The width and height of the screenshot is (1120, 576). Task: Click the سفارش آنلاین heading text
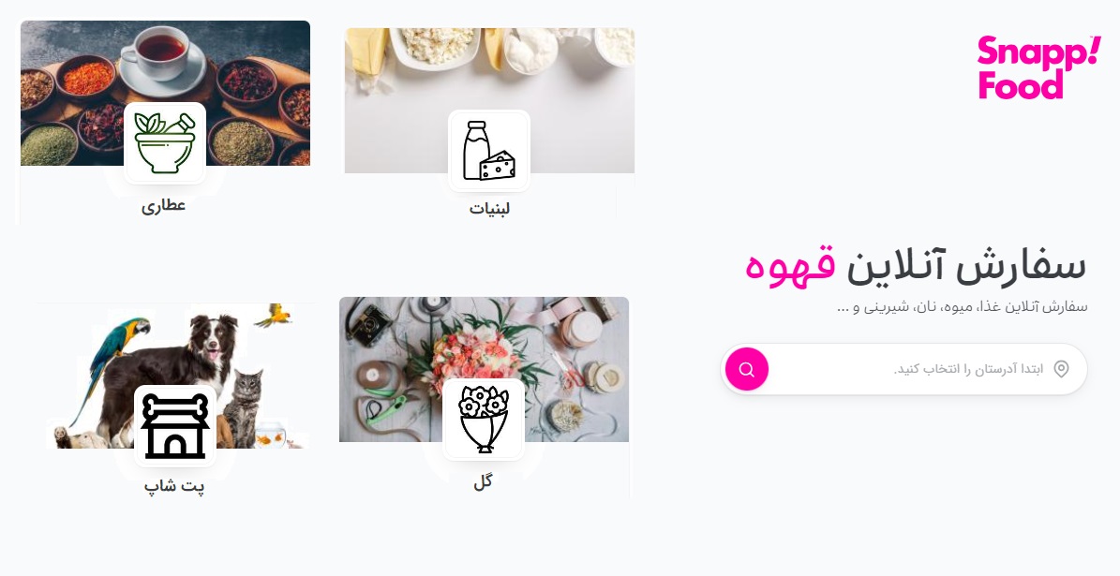click(x=966, y=265)
